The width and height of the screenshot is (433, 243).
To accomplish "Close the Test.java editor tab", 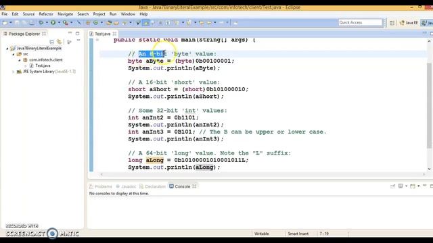I will 114,34.
